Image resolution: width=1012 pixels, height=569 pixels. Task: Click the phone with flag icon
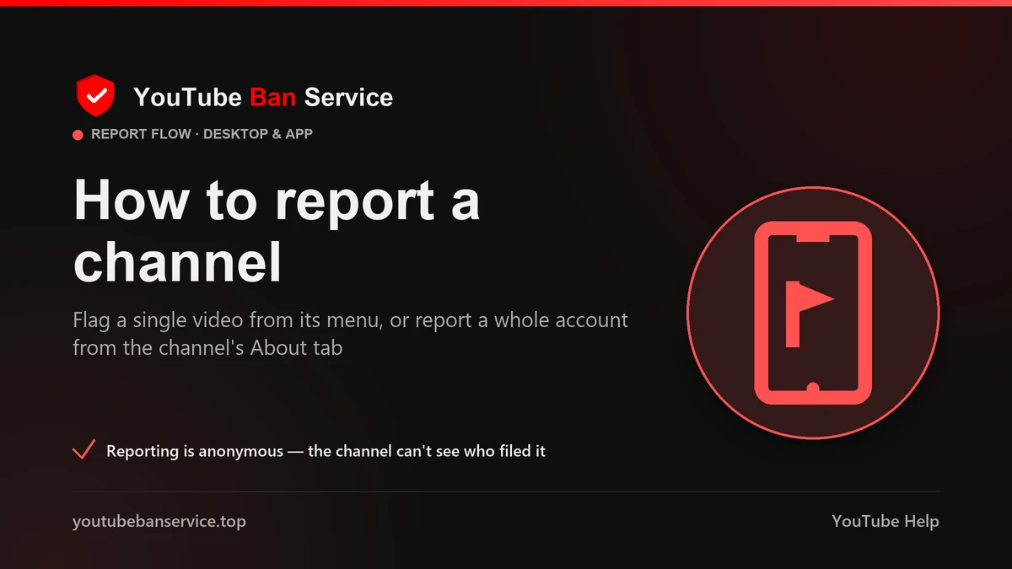812,313
